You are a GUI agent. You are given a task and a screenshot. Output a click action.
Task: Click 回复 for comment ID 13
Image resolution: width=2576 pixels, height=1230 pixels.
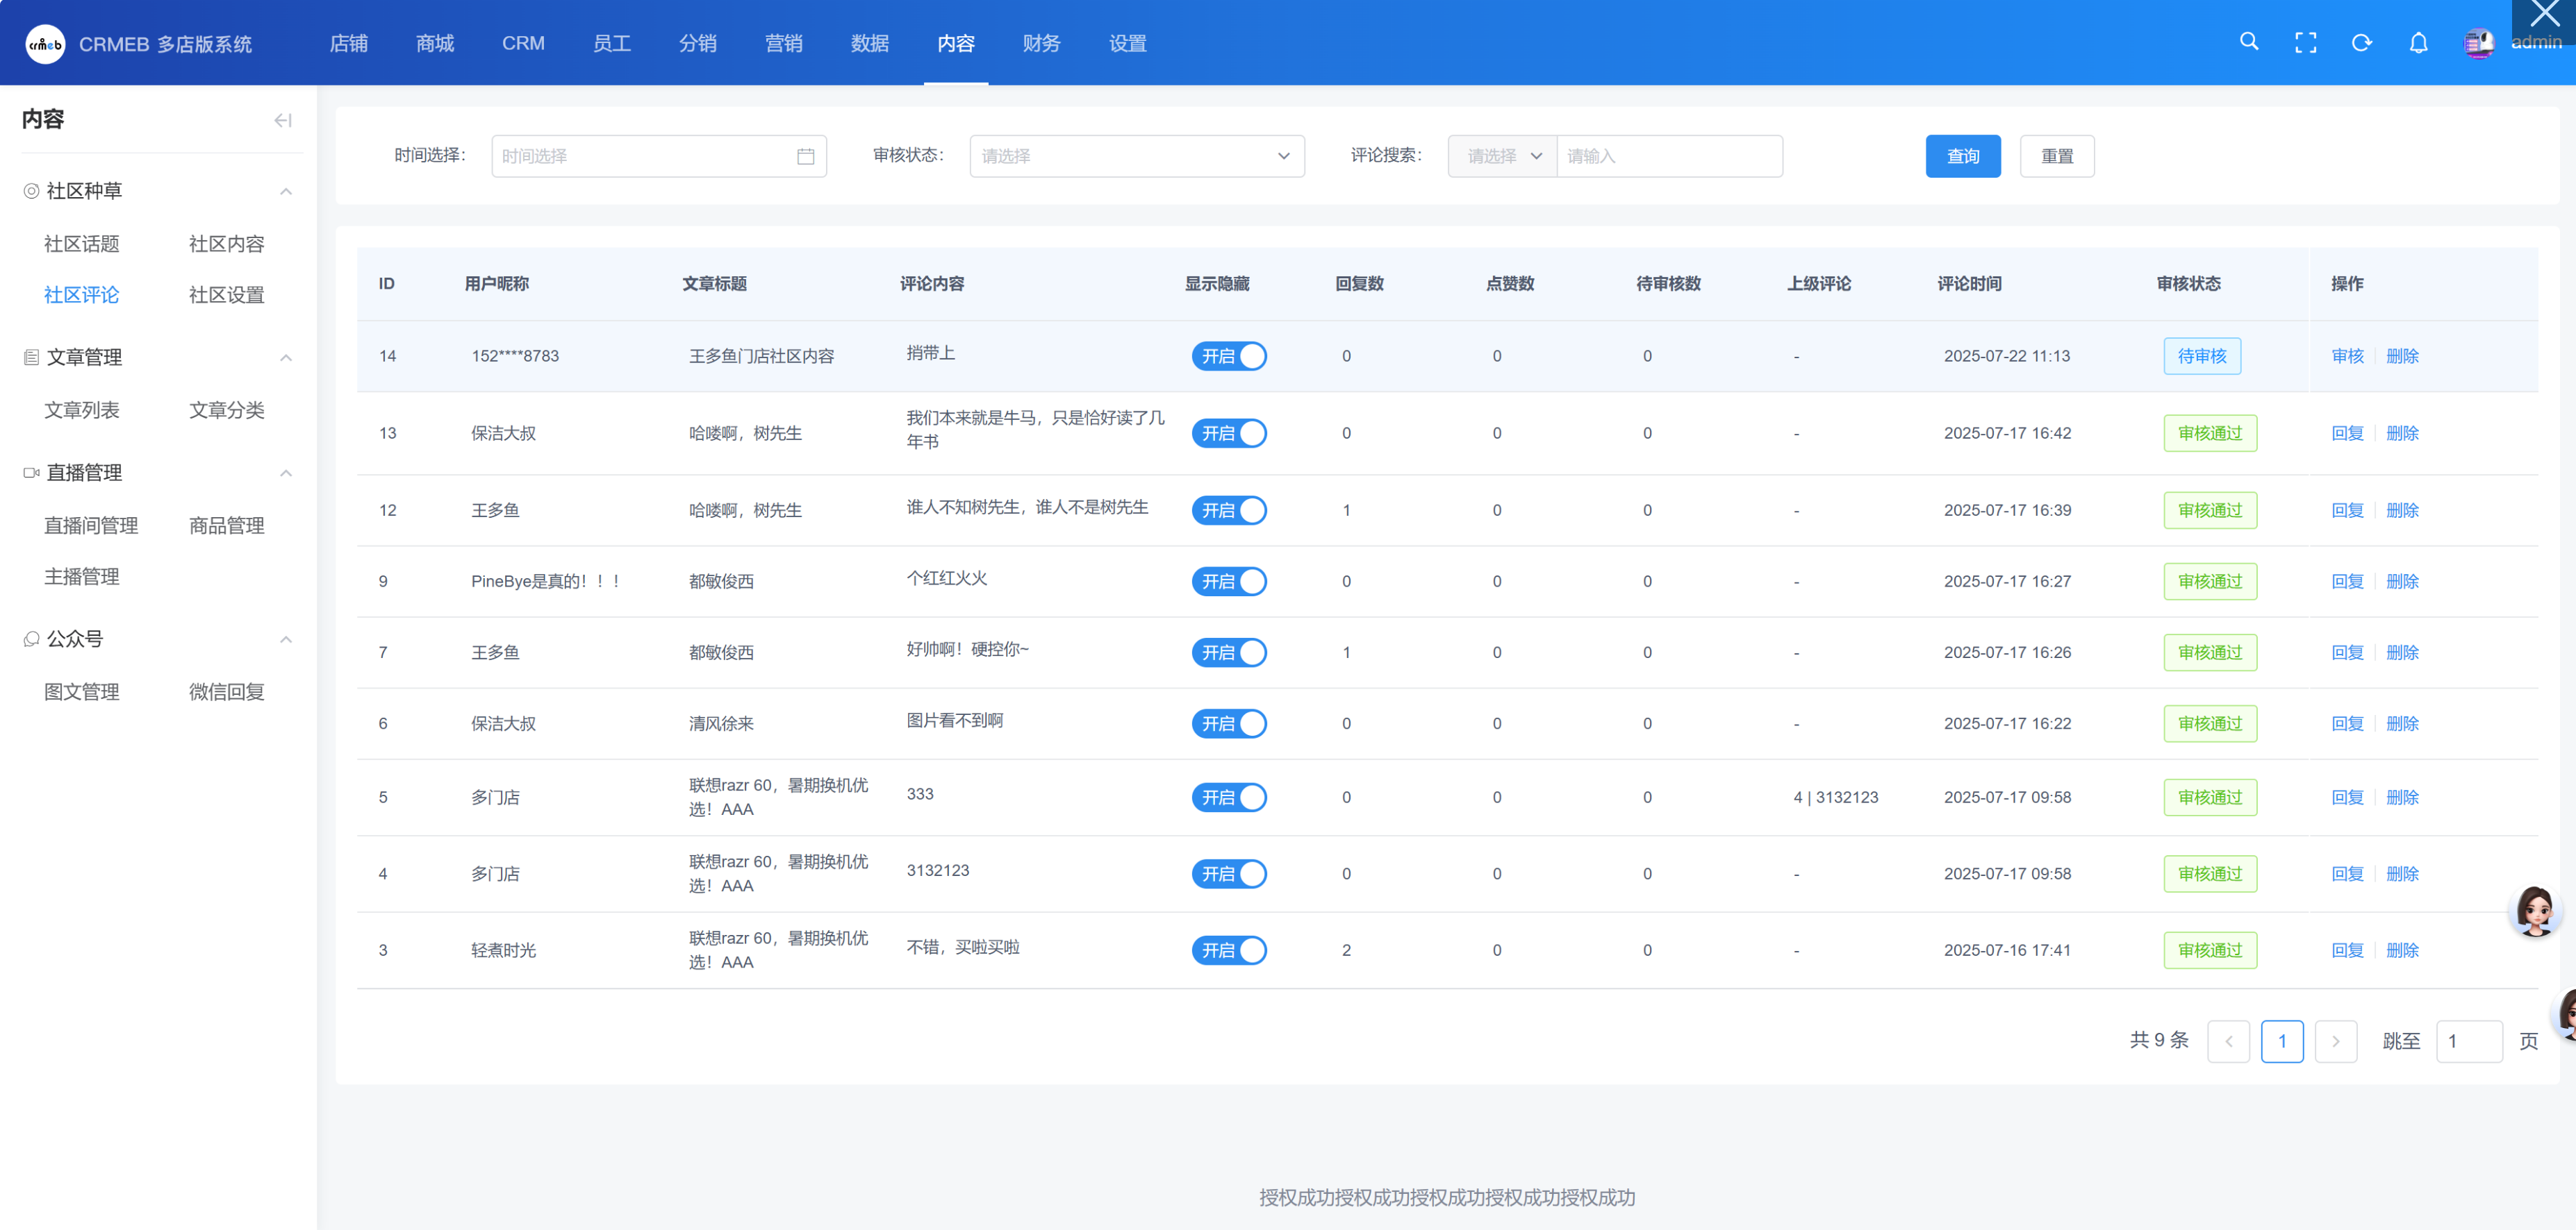[2347, 432]
